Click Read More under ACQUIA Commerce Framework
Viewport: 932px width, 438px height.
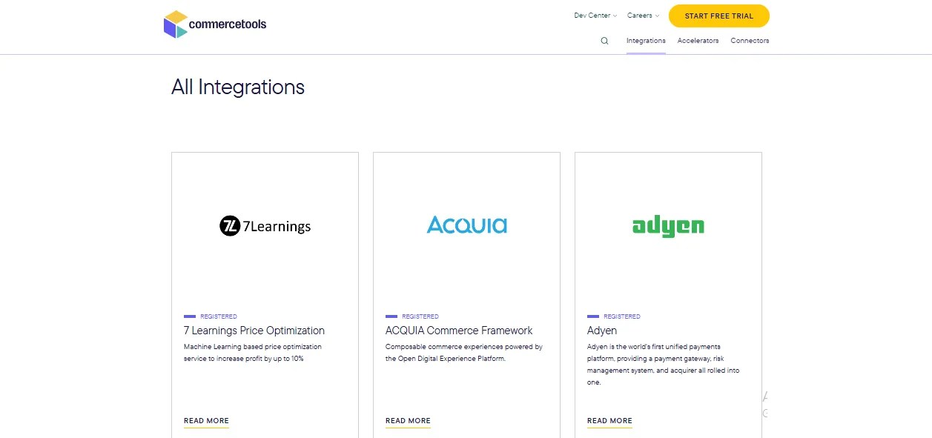point(408,421)
